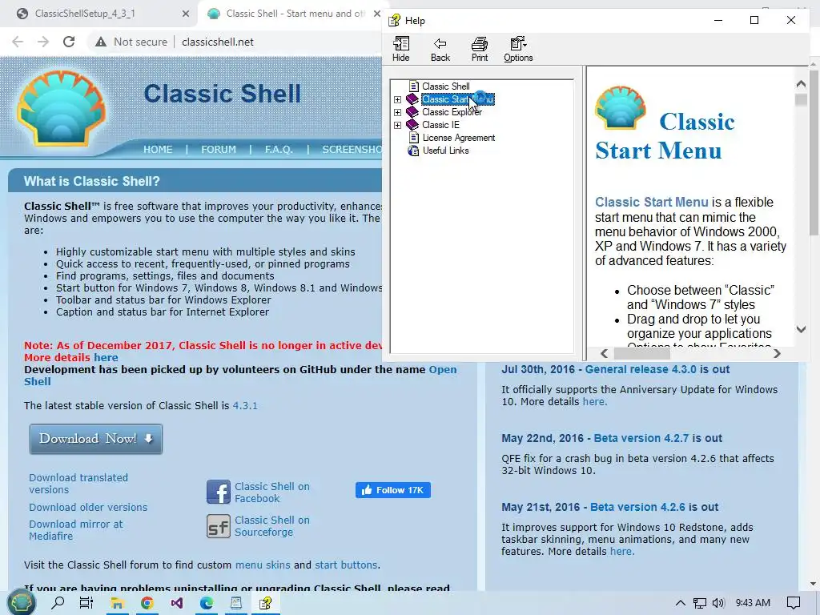Viewport: 820px width, 615px height.
Task: Click the Back arrow in Help toolbar
Action: [x=440, y=49]
